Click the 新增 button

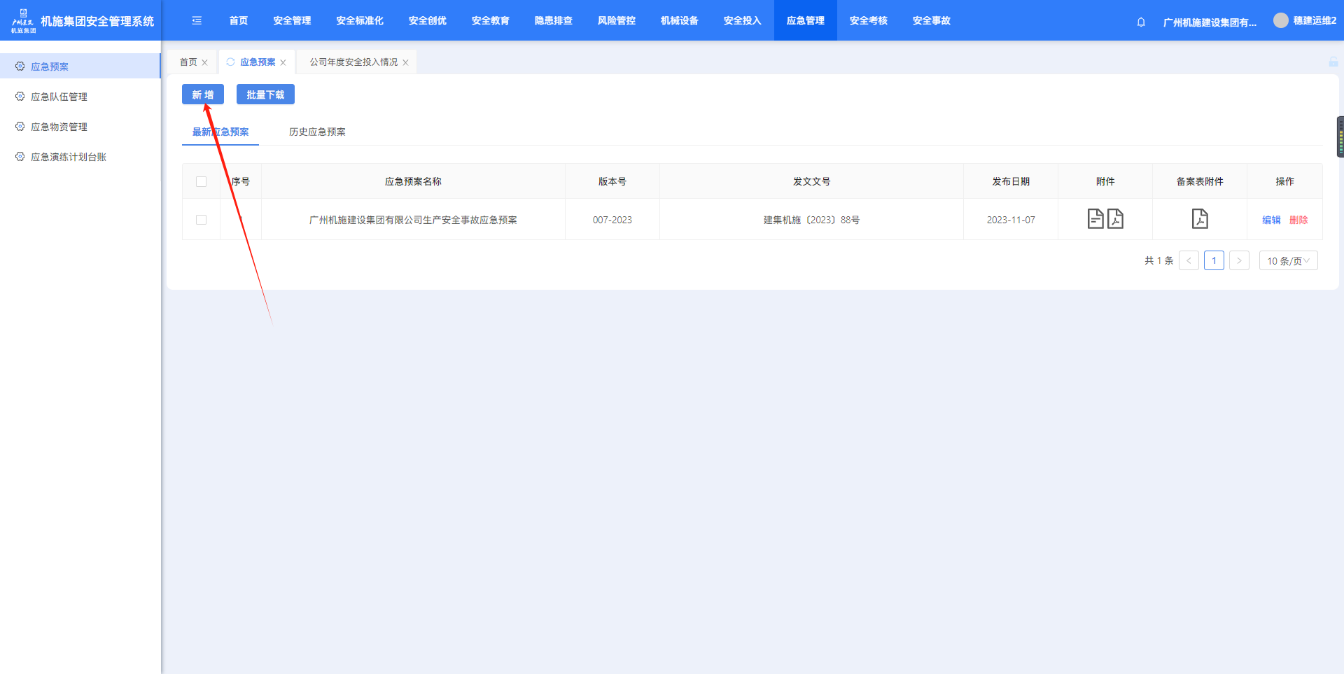click(x=203, y=95)
